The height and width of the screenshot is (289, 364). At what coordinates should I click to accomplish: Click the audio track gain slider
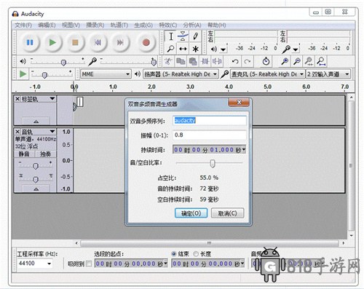pos(36,166)
